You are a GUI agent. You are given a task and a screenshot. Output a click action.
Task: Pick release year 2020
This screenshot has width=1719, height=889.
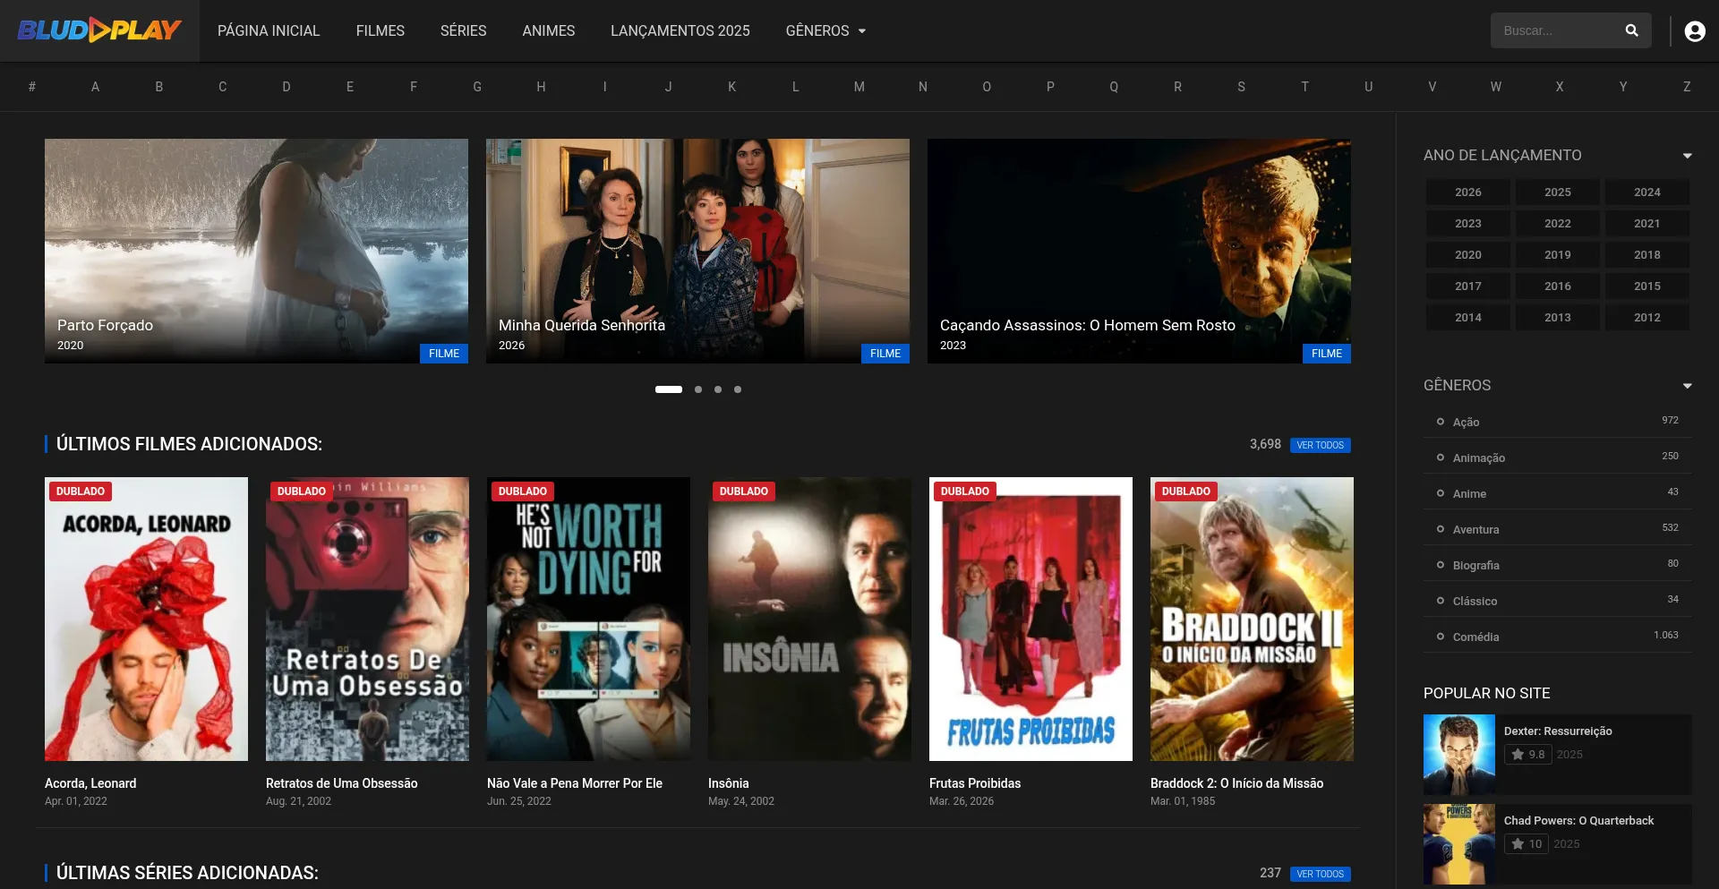[x=1468, y=255]
